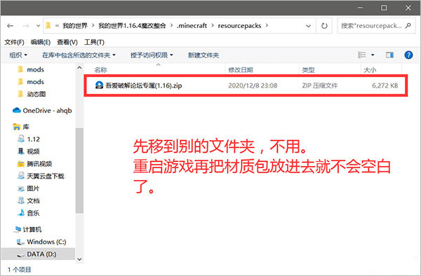The image size is (421, 276).
Task: Open the 工具(T) menu
Action: click(94, 42)
